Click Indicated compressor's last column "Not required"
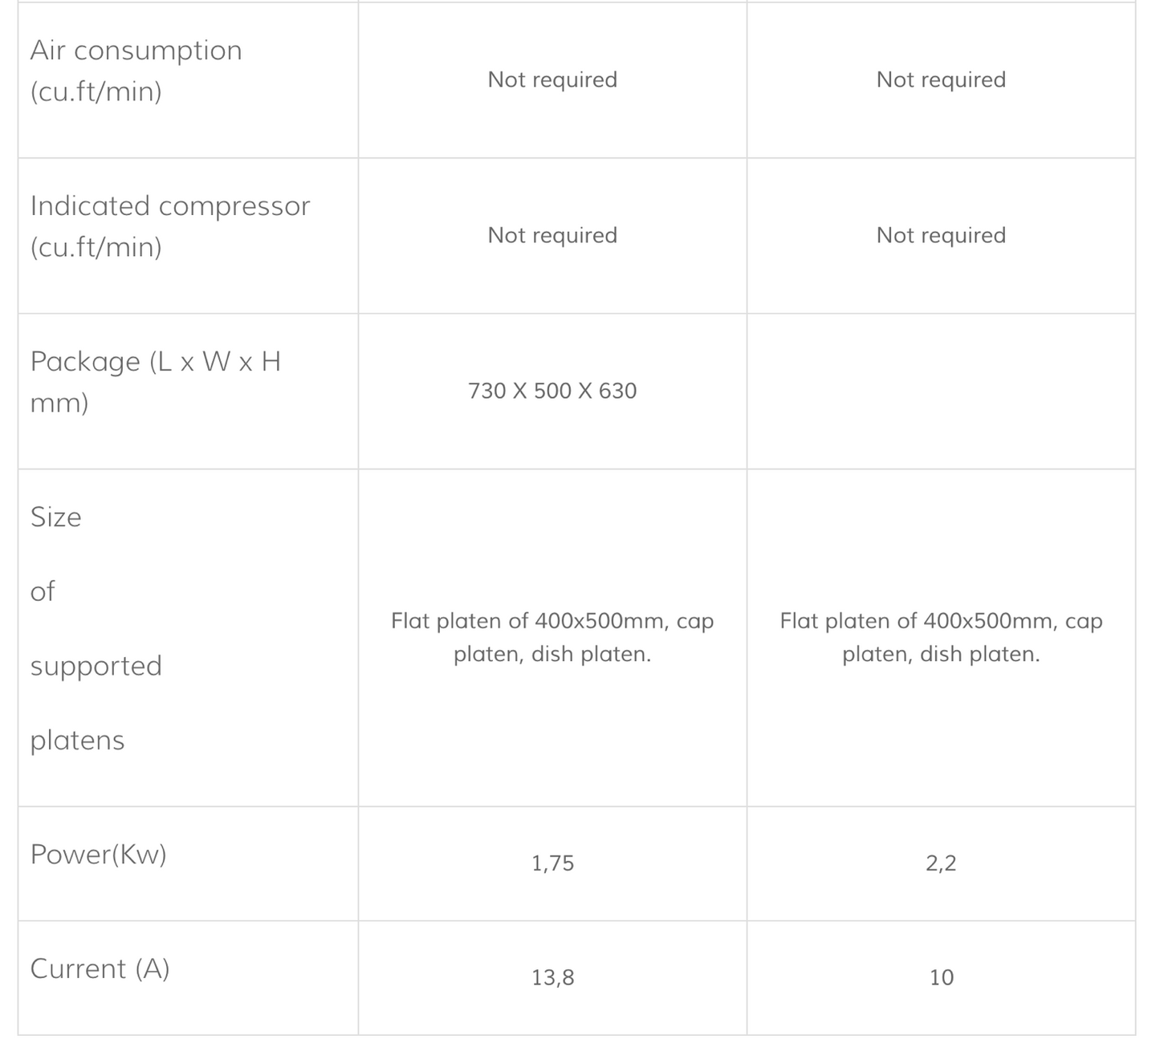 [x=941, y=235]
